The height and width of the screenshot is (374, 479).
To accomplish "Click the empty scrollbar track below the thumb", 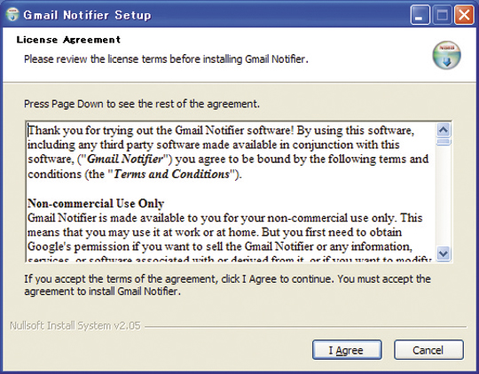I will point(444,196).
